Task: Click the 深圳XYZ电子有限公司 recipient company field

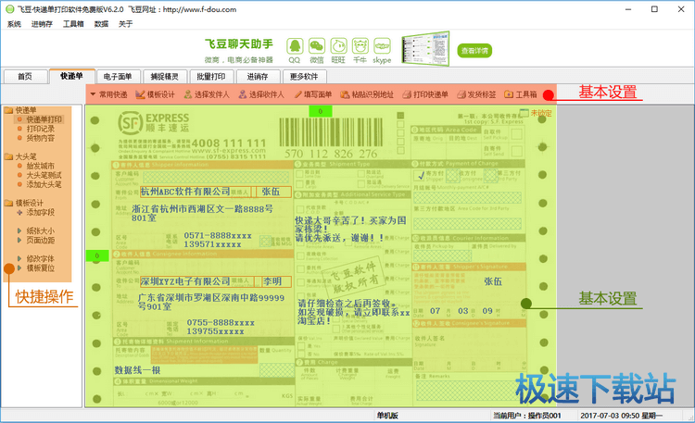Action: tap(196, 281)
